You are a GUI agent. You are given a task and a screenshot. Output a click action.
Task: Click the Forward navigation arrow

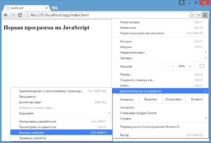tap(13, 15)
